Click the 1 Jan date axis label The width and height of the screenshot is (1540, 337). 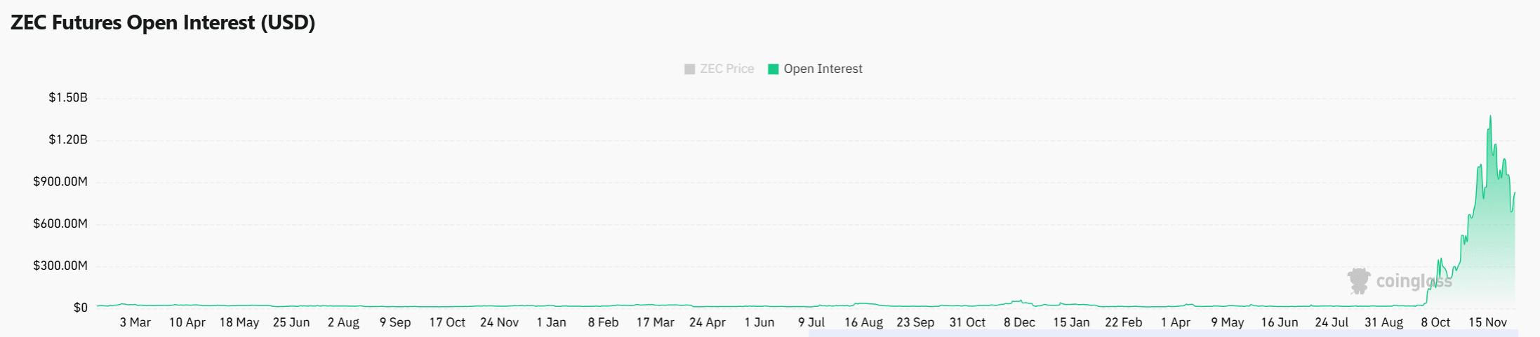pyautogui.click(x=551, y=322)
